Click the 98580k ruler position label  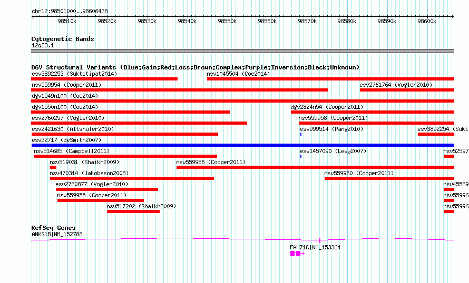tap(347, 21)
